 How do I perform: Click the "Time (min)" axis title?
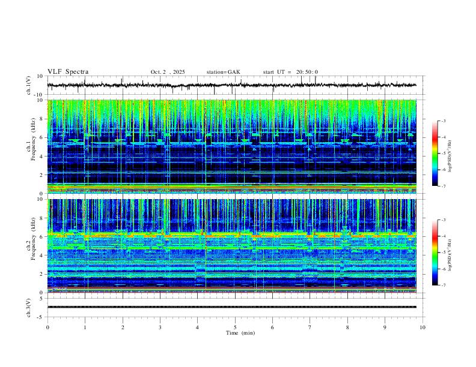pos(240,333)
